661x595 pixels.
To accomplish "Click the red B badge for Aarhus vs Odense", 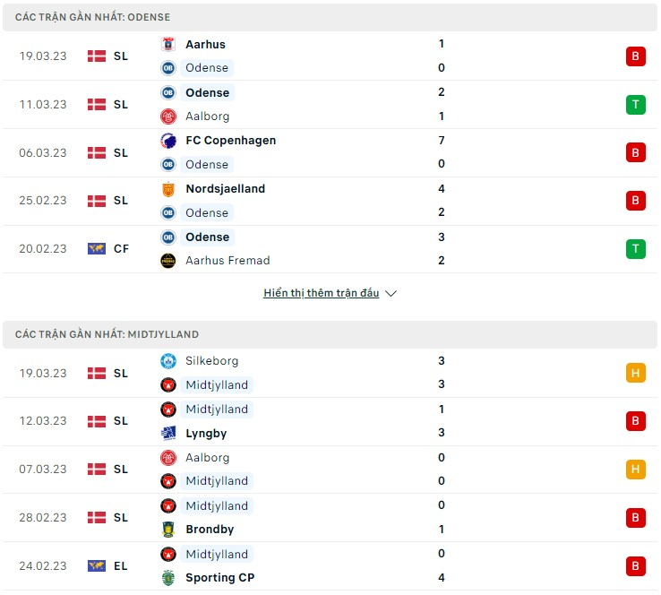I will pyautogui.click(x=636, y=56).
